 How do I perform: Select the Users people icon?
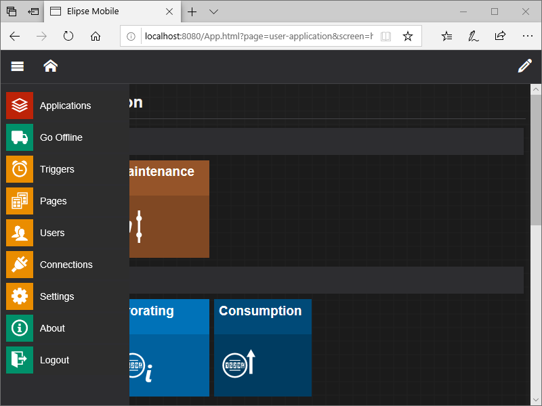20,233
